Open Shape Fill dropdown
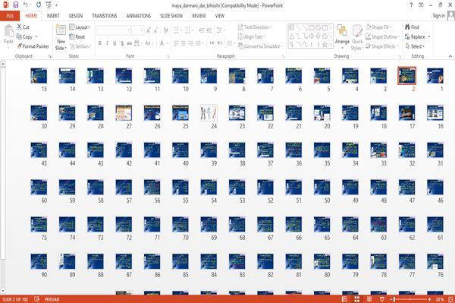Viewport: 455px width, 303px height. [x=378, y=27]
